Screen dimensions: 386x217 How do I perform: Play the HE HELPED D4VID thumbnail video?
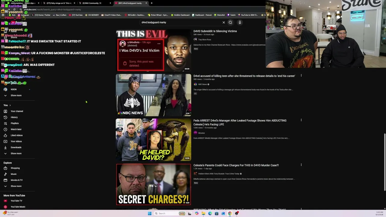[153, 140]
